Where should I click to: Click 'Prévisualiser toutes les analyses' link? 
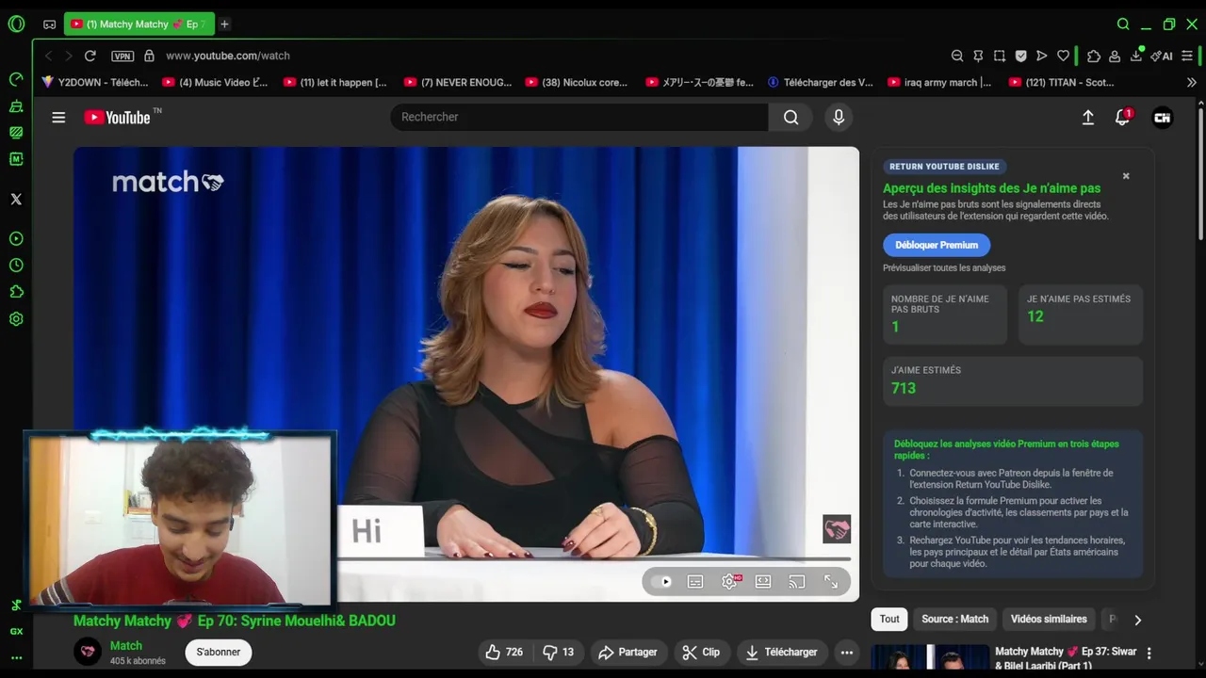(x=944, y=267)
